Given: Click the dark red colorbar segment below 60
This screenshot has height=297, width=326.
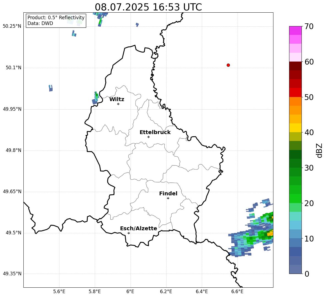Looking at the screenshot, I should [x=295, y=66].
